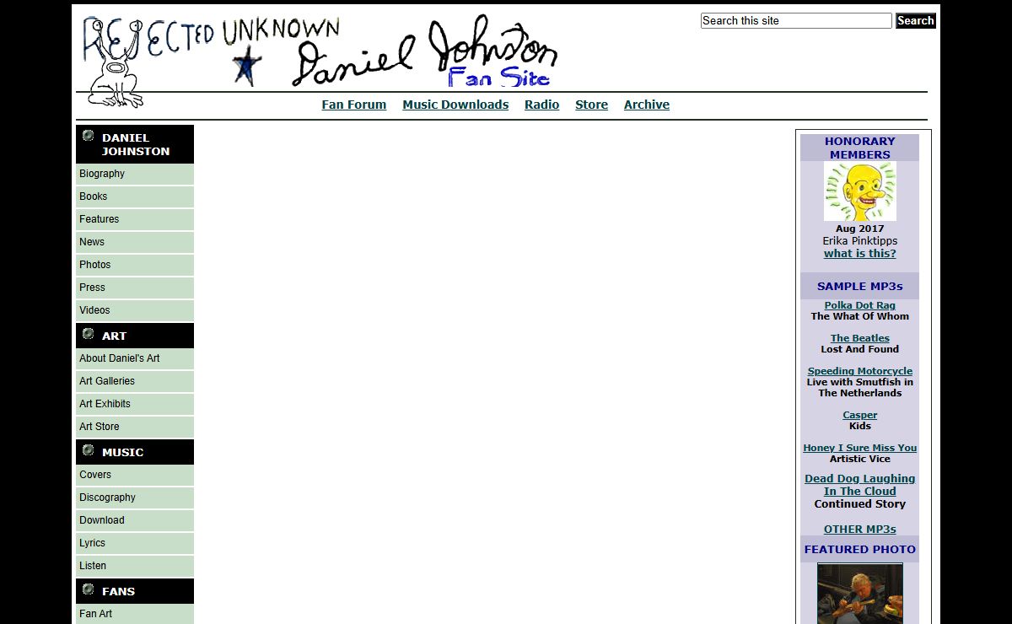Click the DANIEL JOHNSTON sidebar section header
Image resolution: width=1012 pixels, height=624 pixels.
[135, 144]
